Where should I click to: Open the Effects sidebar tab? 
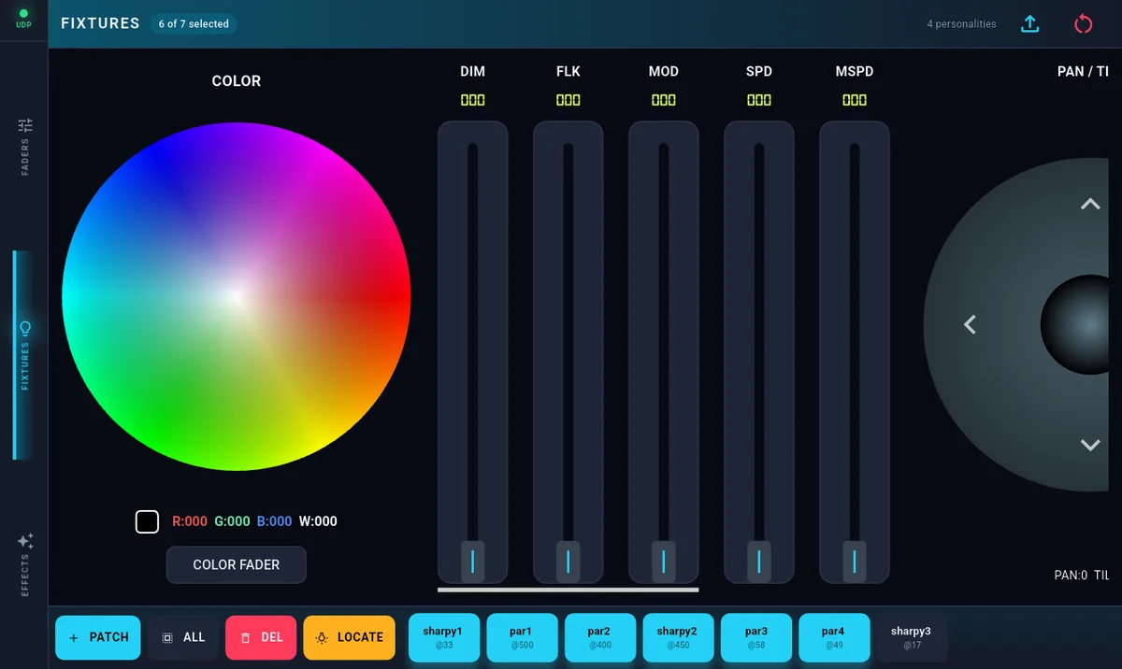[x=24, y=563]
